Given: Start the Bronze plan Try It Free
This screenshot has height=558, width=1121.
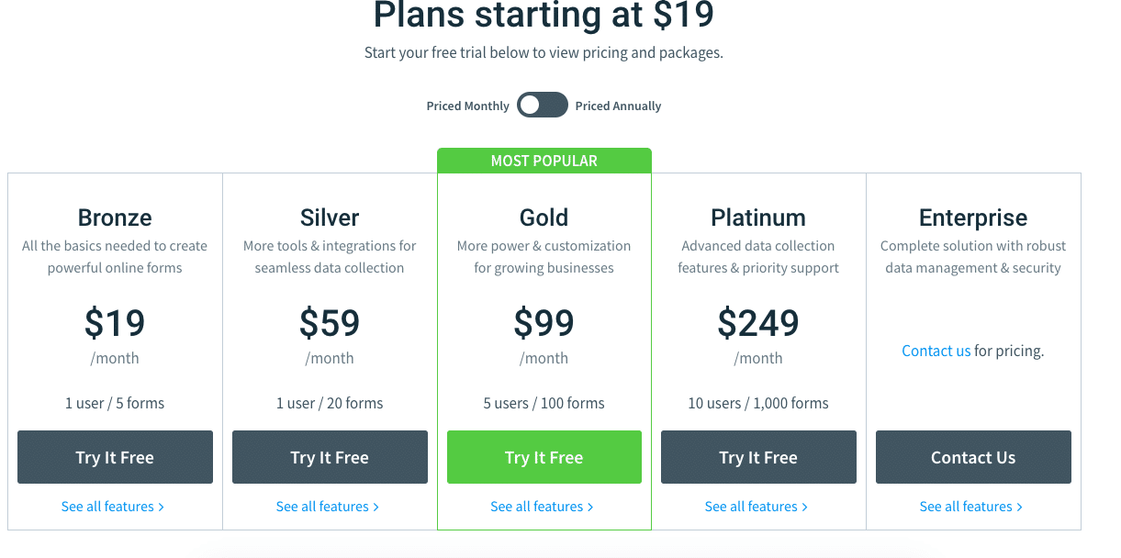Looking at the screenshot, I should [115, 457].
